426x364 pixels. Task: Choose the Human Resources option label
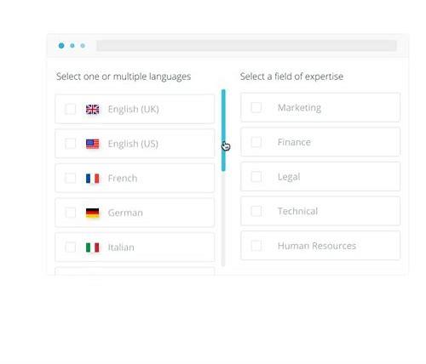[317, 246]
